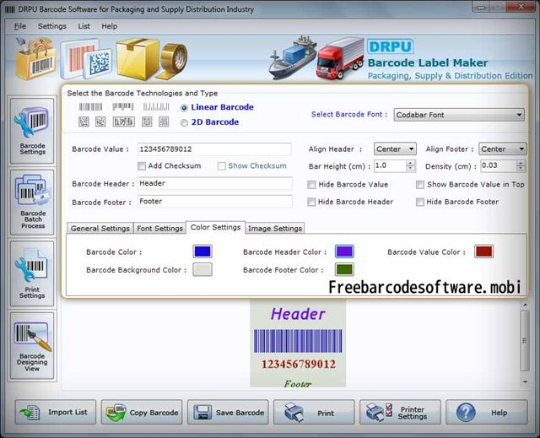Viewport: 540px width, 438px height.
Task: Open the File menu
Action: click(x=20, y=26)
